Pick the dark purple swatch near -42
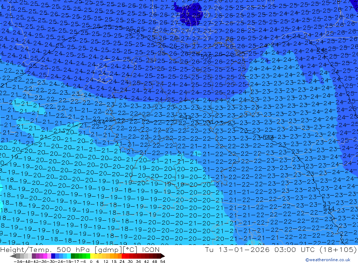The height and width of the screenshot is (263, 358). tap(34, 256)
